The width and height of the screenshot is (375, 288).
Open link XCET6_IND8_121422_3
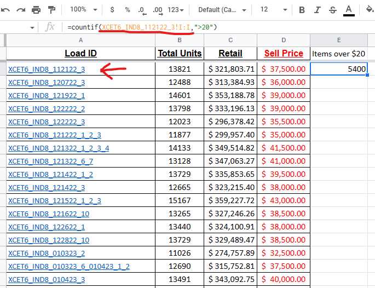[x=47, y=188]
